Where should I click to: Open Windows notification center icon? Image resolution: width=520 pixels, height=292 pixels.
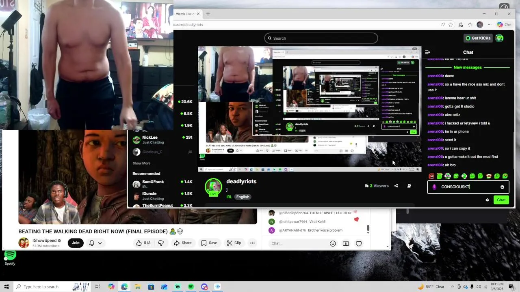(x=511, y=287)
